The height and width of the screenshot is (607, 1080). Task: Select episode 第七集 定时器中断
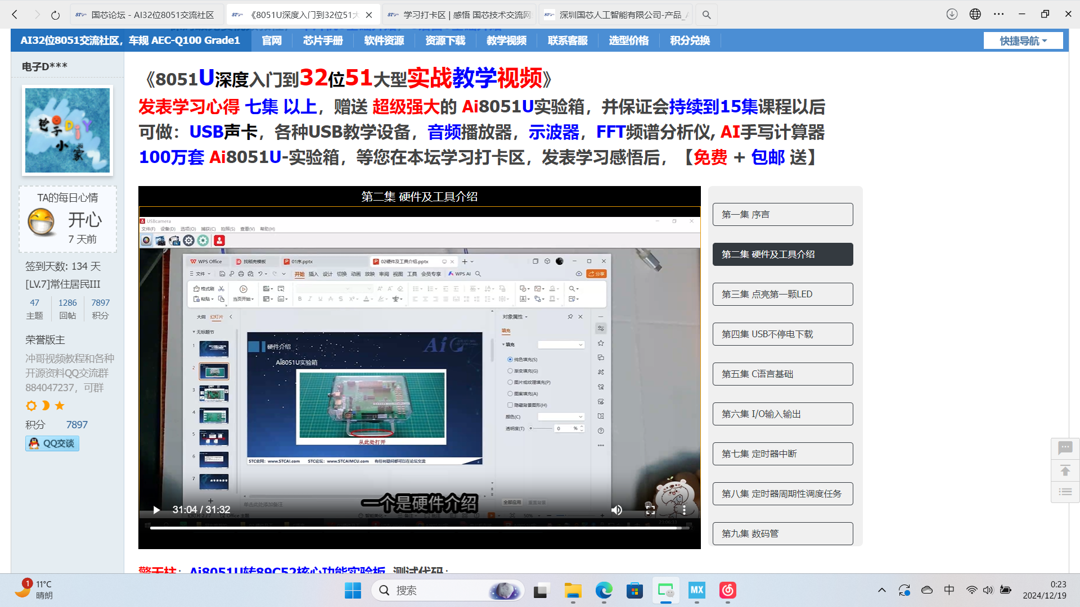(782, 454)
